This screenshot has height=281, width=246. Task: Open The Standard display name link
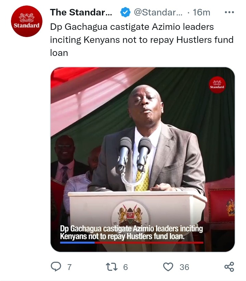(81, 12)
